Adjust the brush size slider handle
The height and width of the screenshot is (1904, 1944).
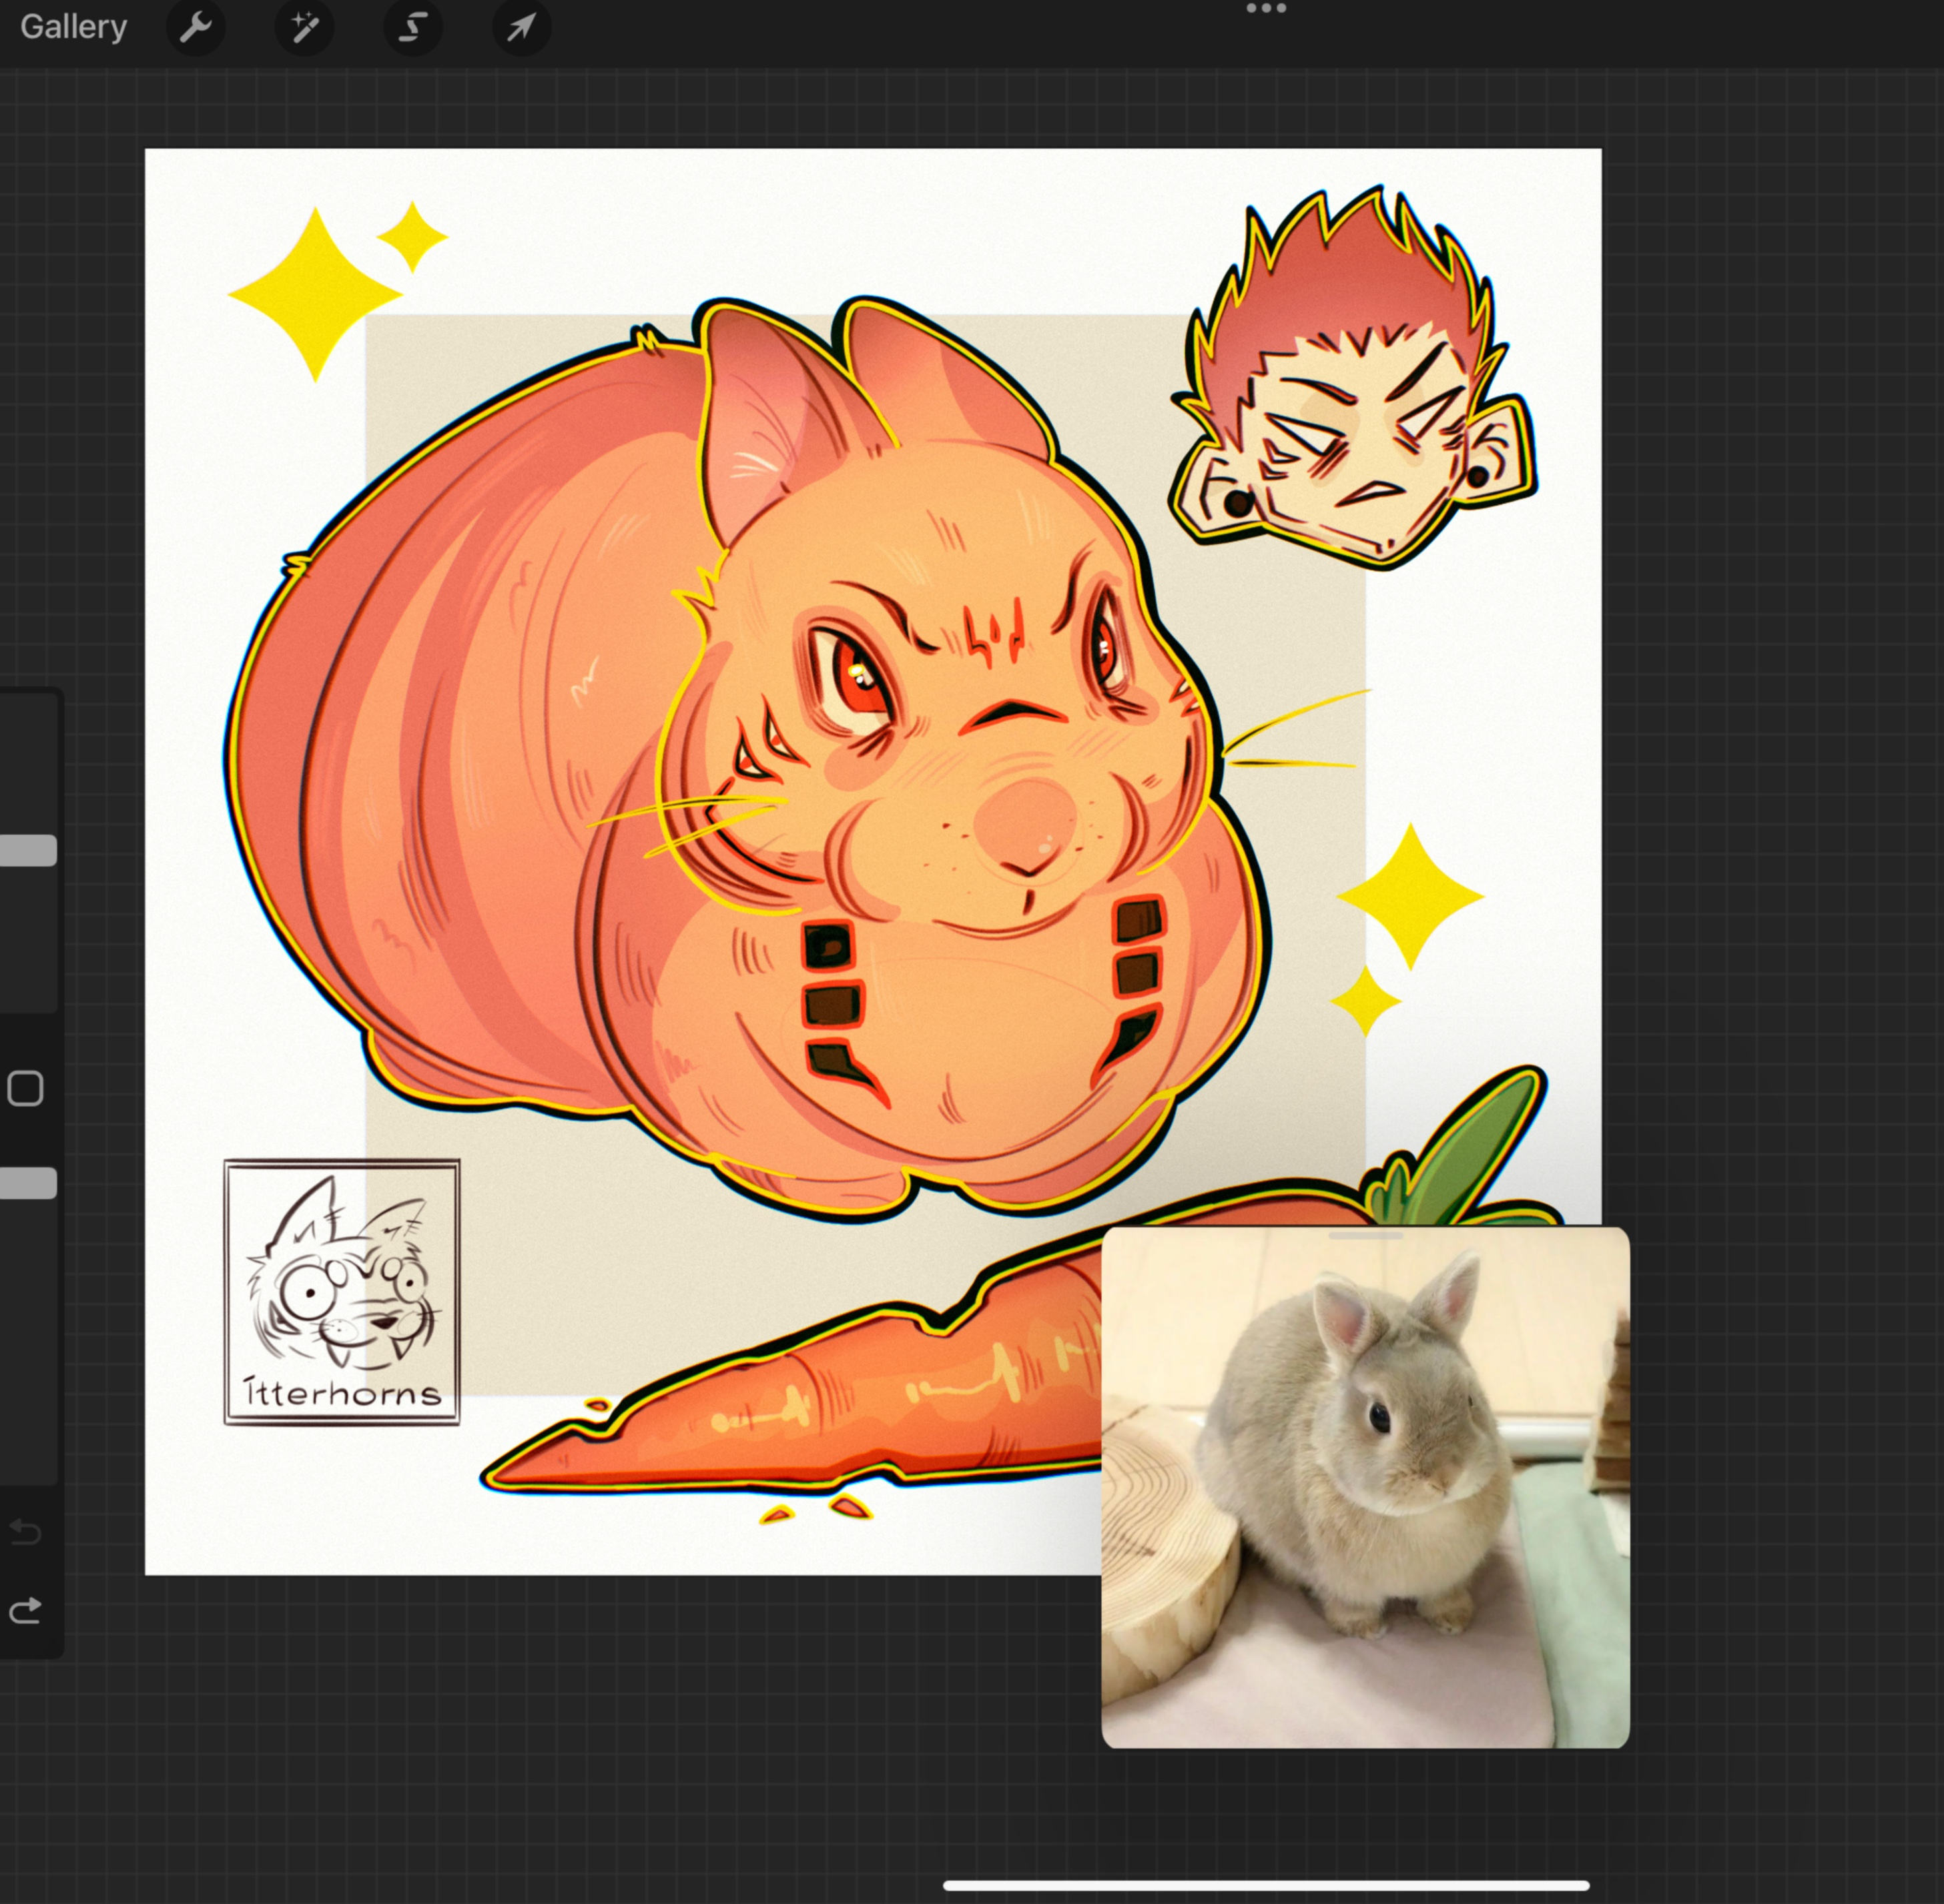point(28,850)
